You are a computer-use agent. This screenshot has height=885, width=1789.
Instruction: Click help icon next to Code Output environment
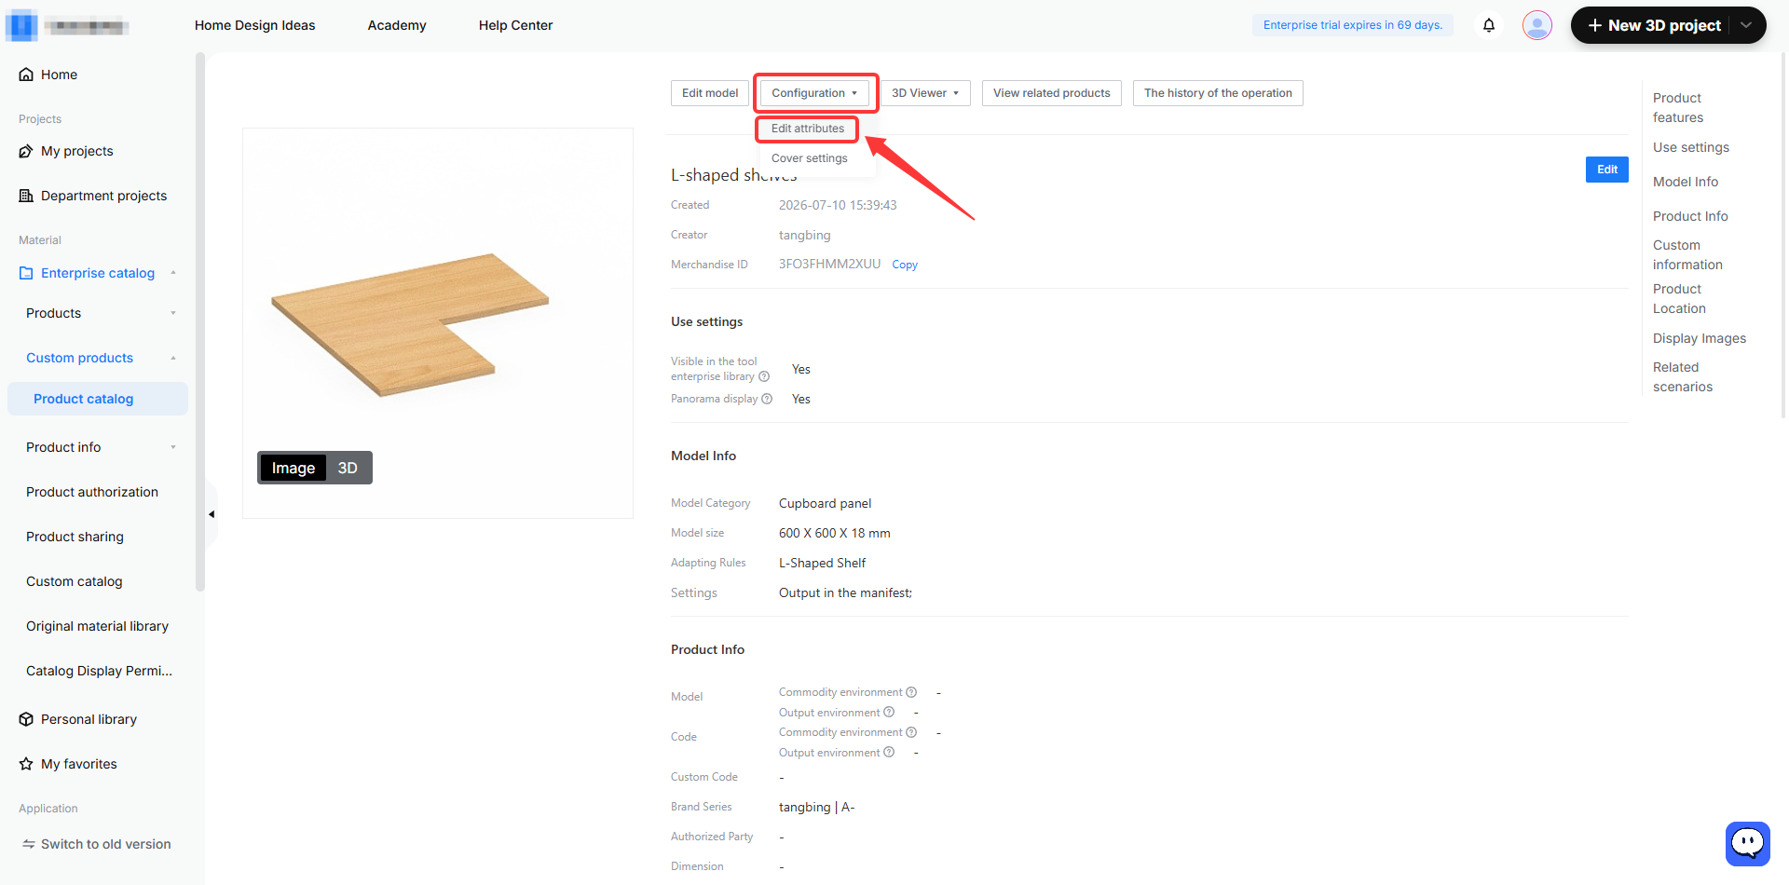click(889, 753)
